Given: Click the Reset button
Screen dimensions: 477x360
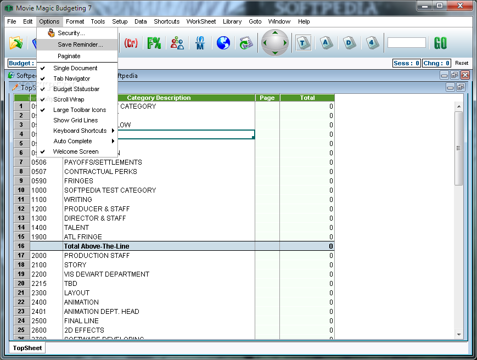Looking at the screenshot, I should pos(462,63).
